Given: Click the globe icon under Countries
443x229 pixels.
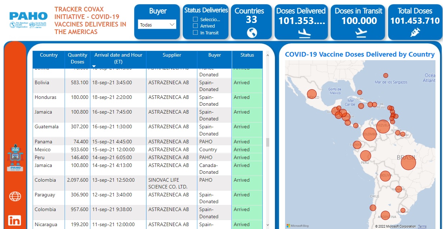Looking at the screenshot, I should [252, 33].
